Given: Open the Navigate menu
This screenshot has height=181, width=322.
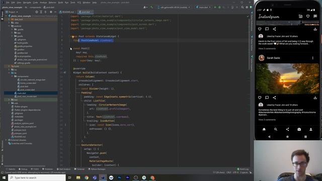Looking at the screenshot, I should click(27, 3).
